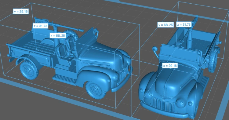
Task: Click the x = 68.25 dimension label
Action: (58, 35)
